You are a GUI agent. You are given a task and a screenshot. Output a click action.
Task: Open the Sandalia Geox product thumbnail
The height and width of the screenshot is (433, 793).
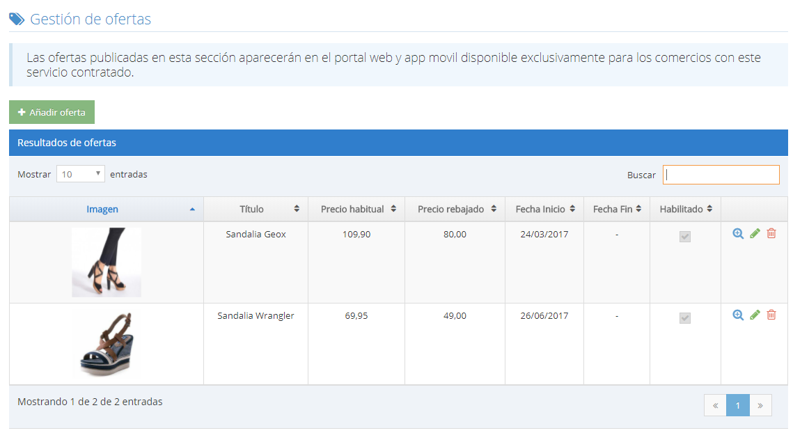[106, 262]
